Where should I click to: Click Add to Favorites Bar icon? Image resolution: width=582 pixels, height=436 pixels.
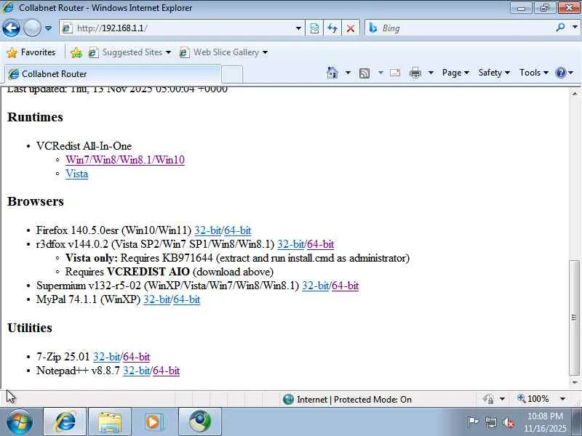tap(76, 52)
